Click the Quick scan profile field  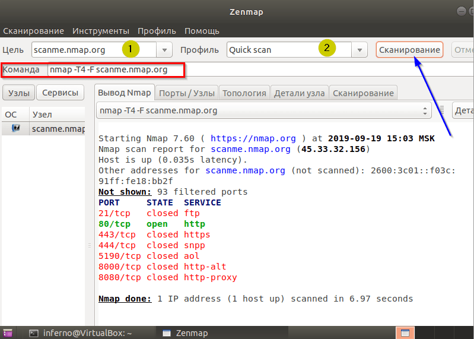(289, 50)
